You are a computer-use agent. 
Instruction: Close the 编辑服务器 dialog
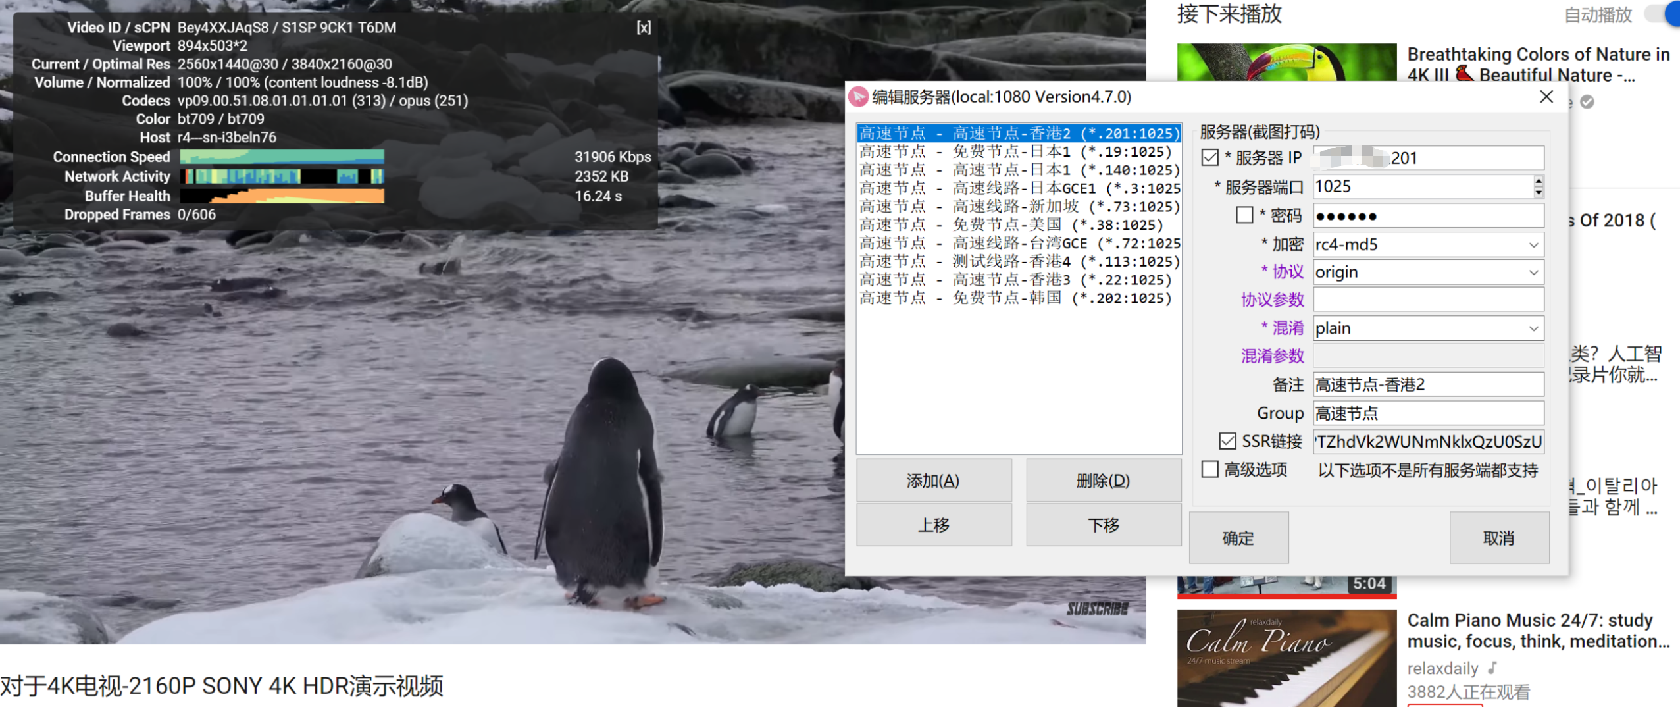point(1546,97)
